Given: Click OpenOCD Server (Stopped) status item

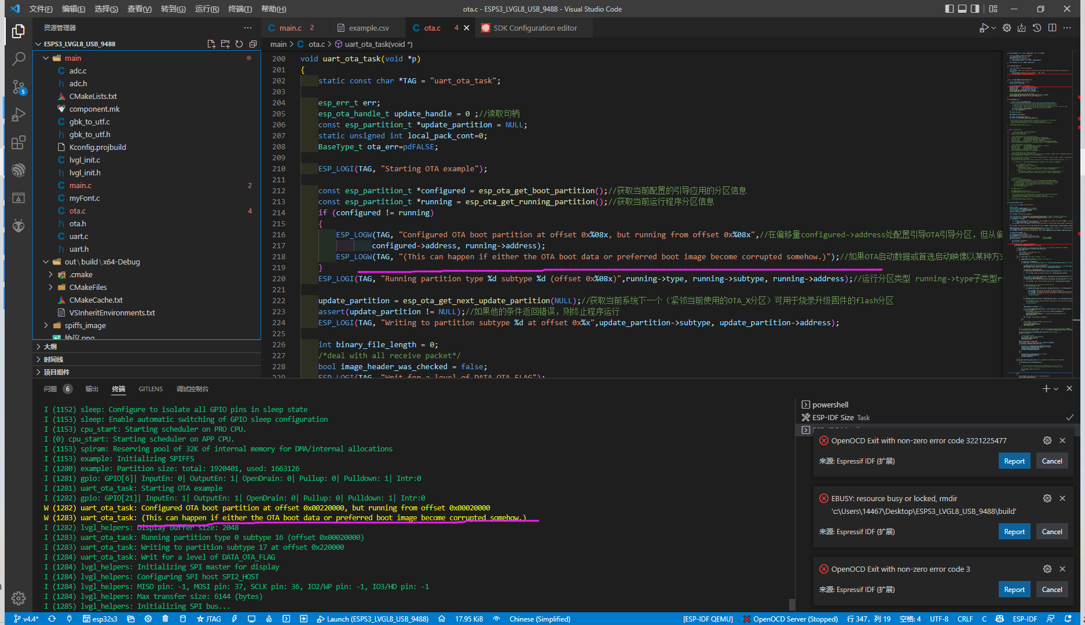Looking at the screenshot, I should click(790, 619).
